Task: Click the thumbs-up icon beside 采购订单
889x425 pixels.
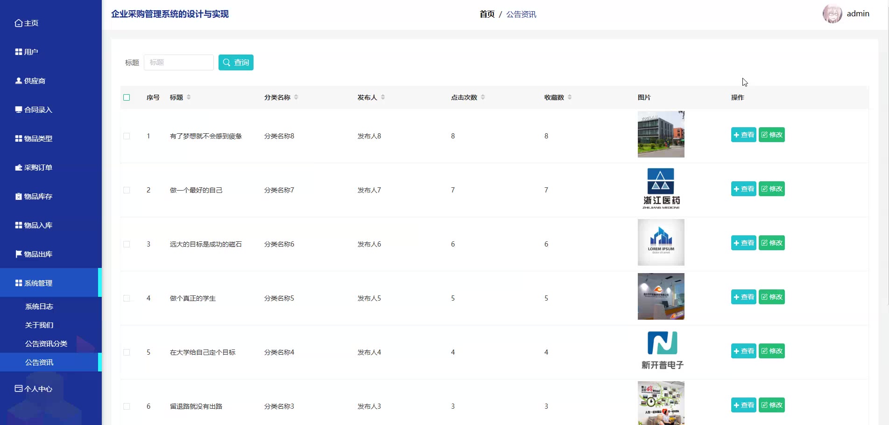Action: click(19, 167)
